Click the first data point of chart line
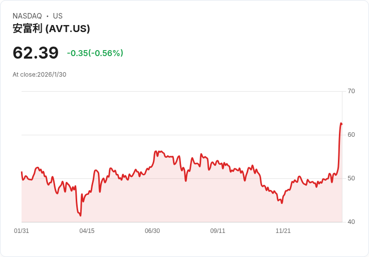The image size is (369, 257). (x=22, y=172)
